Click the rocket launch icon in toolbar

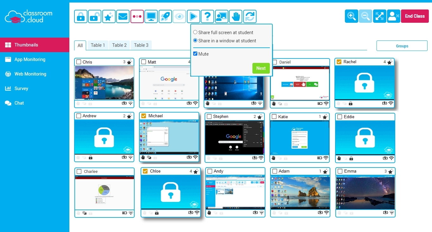[x=165, y=16]
